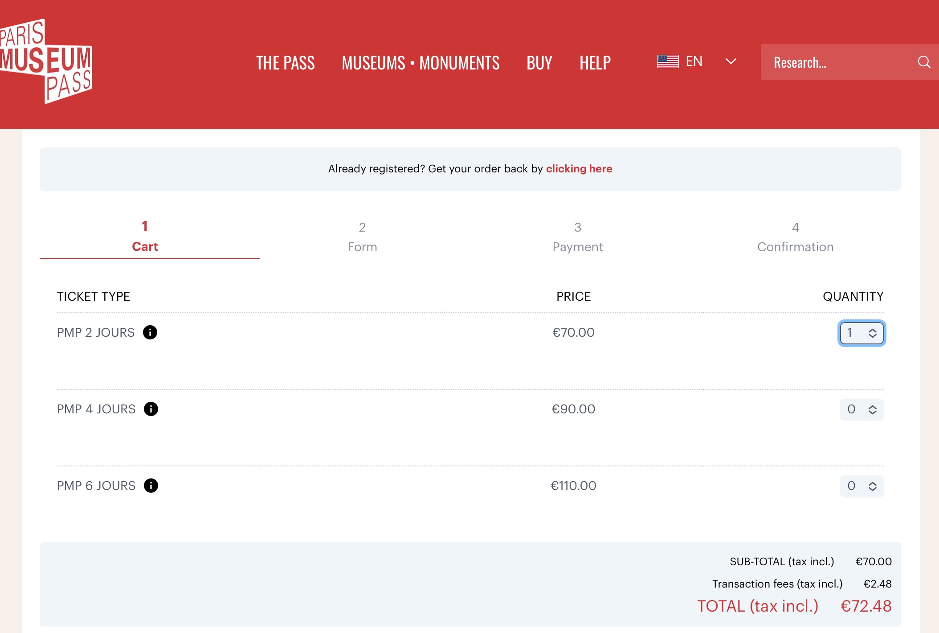Select the Form step tab
939x633 pixels.
pos(362,237)
